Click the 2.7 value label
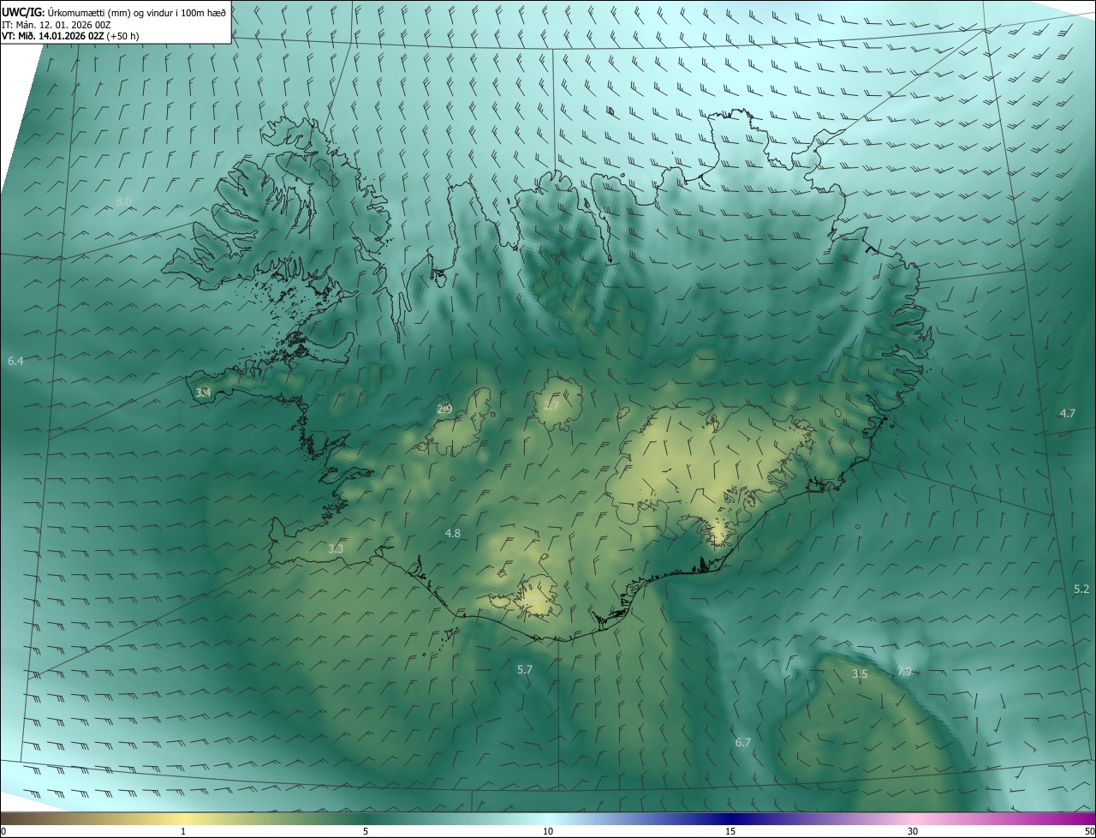1096x838 pixels. click(x=551, y=405)
